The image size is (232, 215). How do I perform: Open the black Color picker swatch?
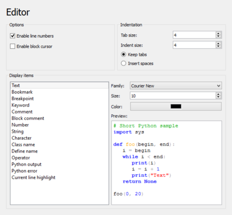(x=176, y=107)
